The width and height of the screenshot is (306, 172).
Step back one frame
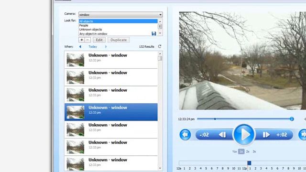[222, 135]
